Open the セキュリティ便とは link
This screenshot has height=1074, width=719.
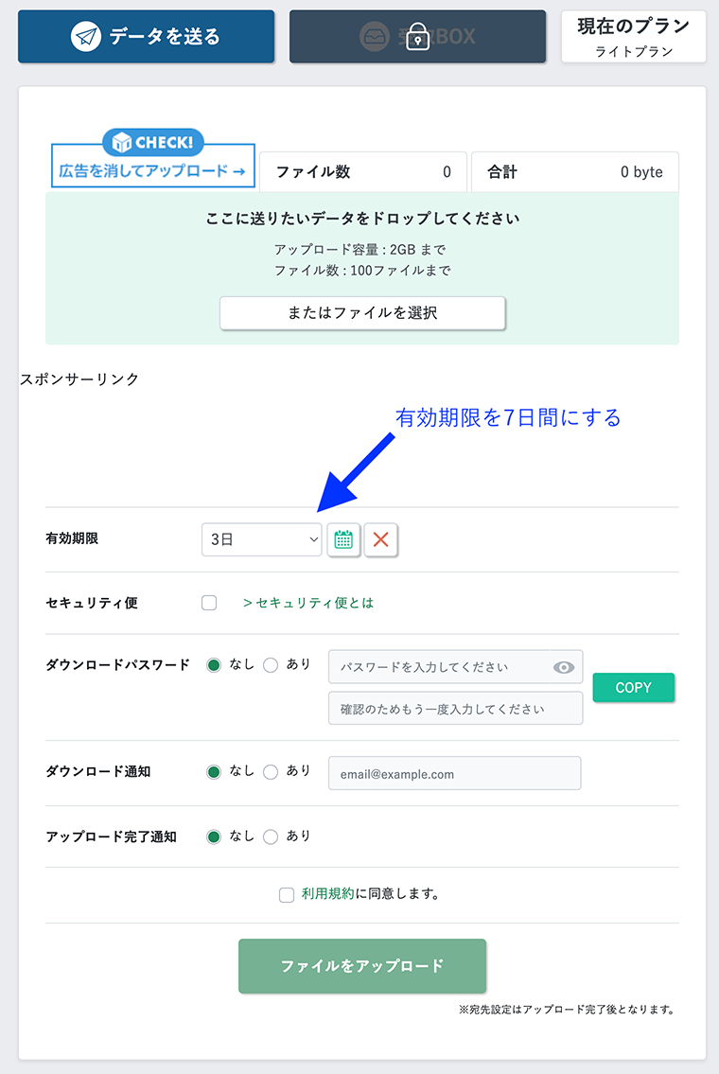[308, 603]
